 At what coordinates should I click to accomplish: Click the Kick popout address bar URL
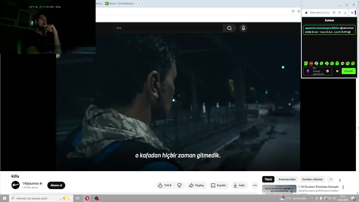click(x=320, y=13)
